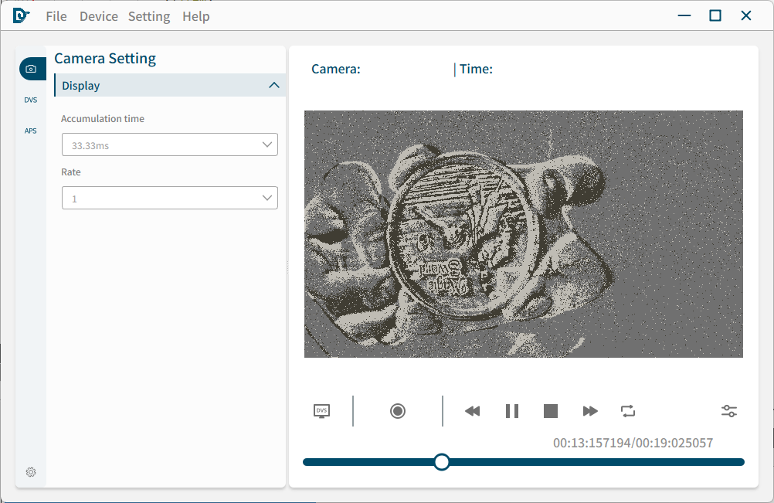
Task: Open the Help menu
Action: click(x=196, y=16)
